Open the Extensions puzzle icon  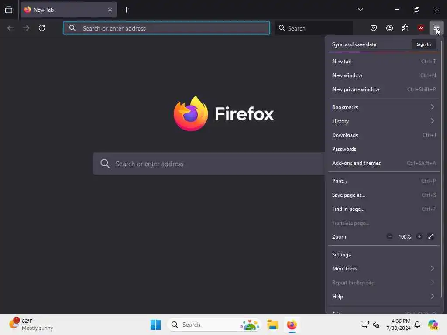pyautogui.click(x=405, y=28)
